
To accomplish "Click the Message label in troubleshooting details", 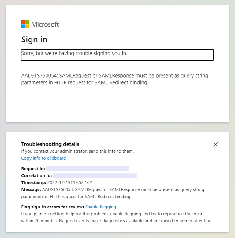I will [31, 189].
